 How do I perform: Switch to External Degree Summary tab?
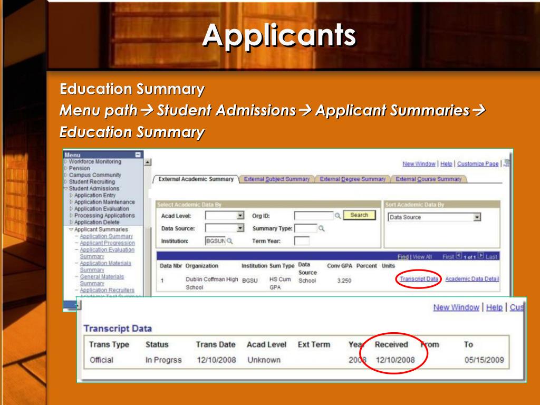[x=353, y=179]
